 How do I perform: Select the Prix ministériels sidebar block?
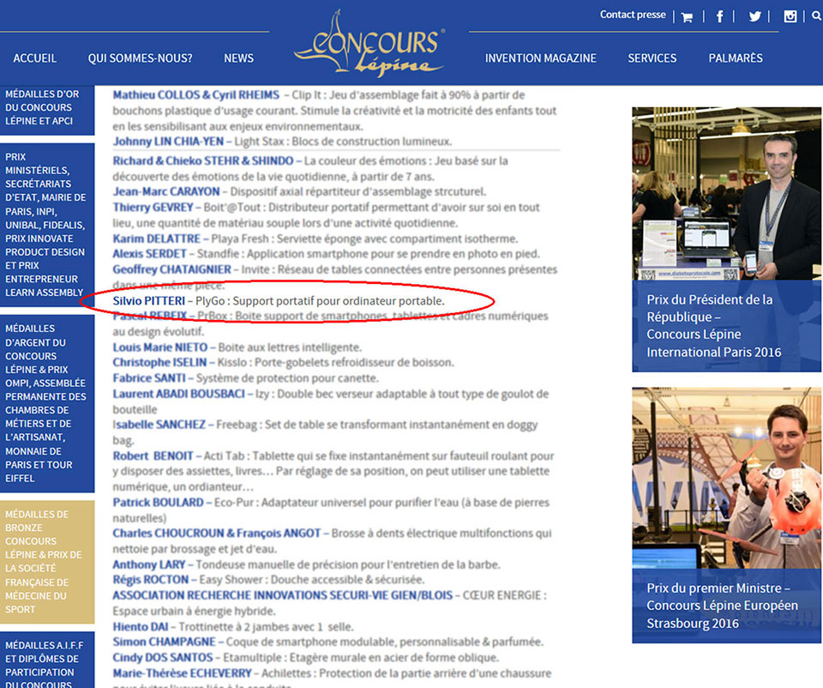pos(47,225)
